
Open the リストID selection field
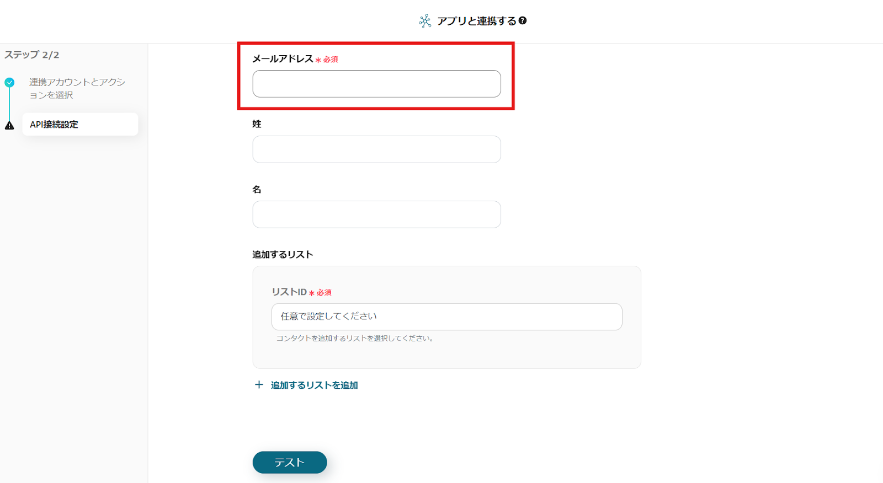pyautogui.click(x=446, y=316)
